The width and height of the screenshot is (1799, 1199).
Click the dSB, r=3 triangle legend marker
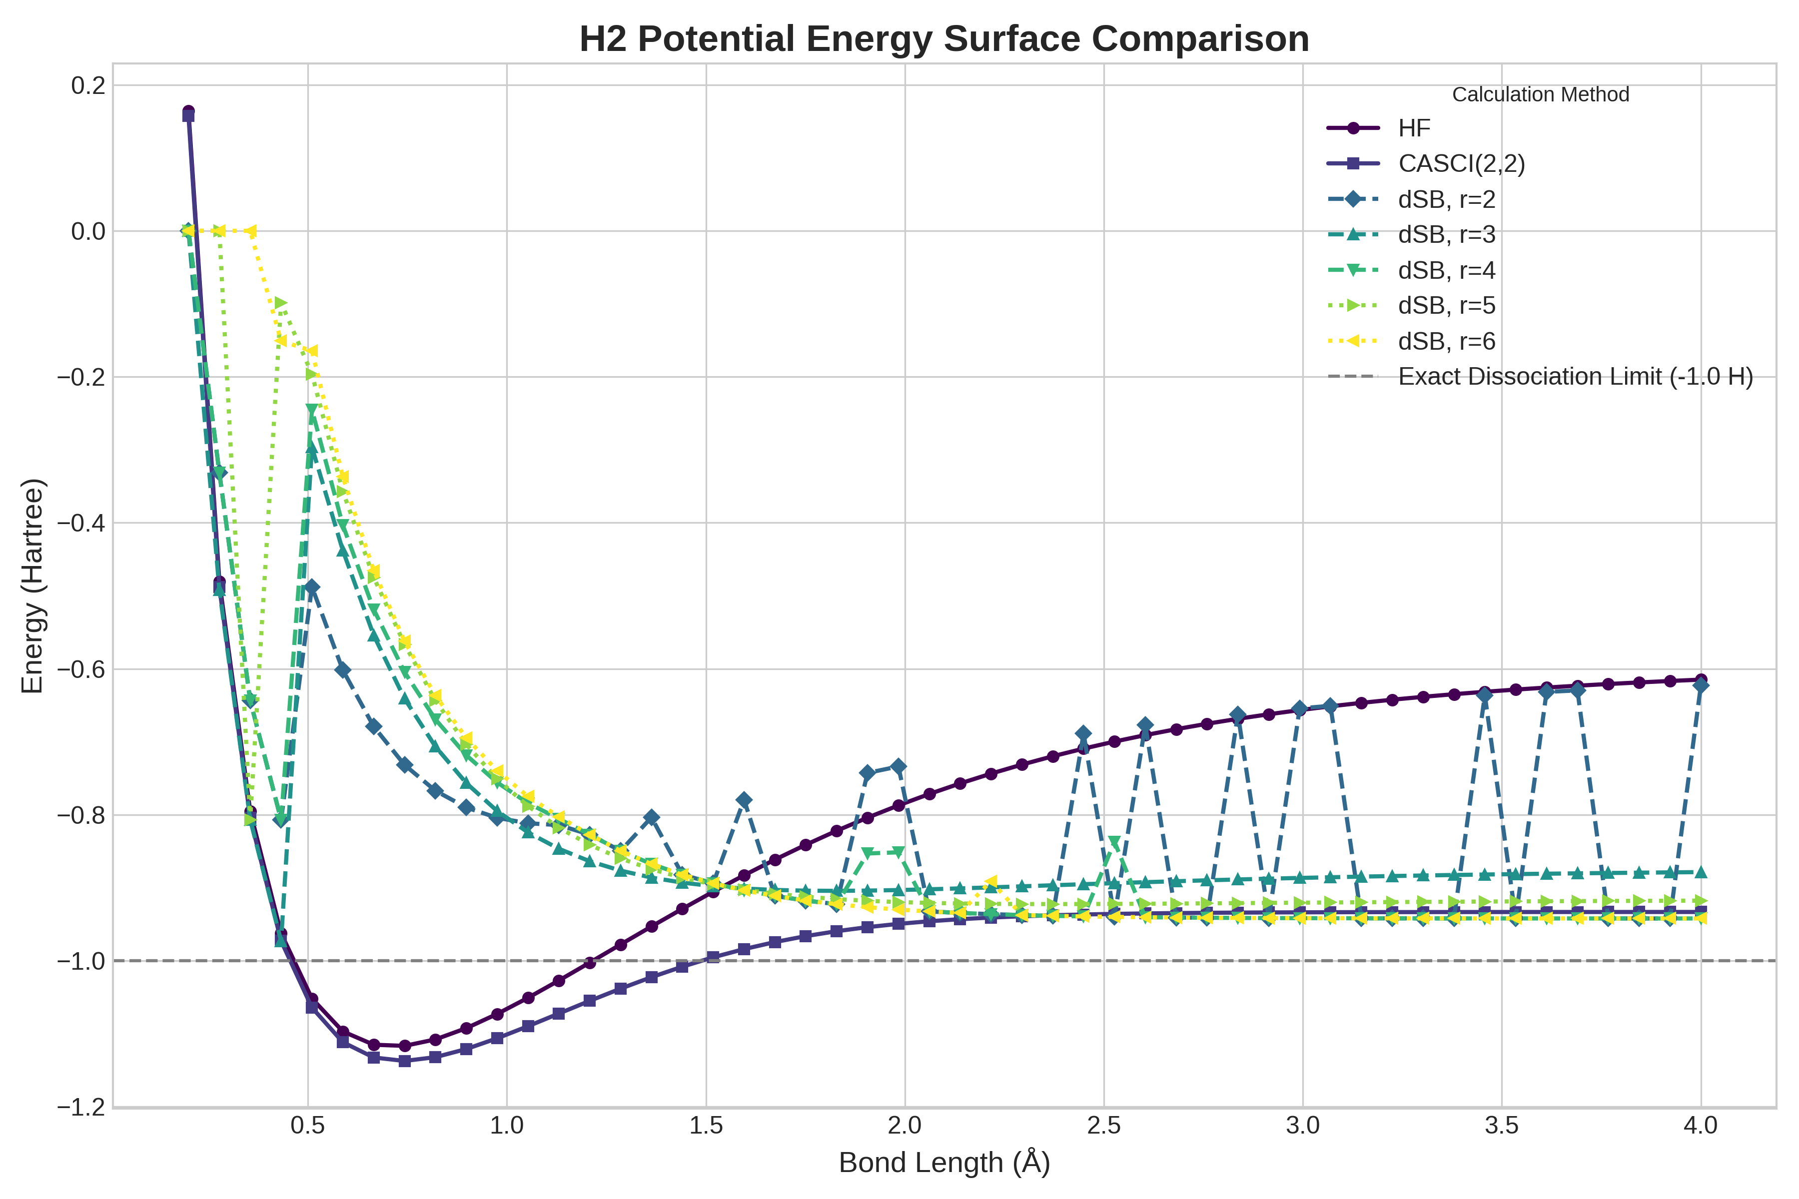click(x=1353, y=235)
